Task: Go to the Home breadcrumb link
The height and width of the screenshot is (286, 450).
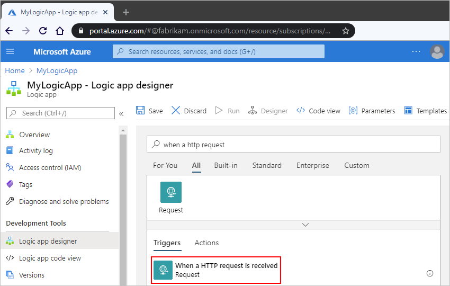Action: (x=15, y=70)
